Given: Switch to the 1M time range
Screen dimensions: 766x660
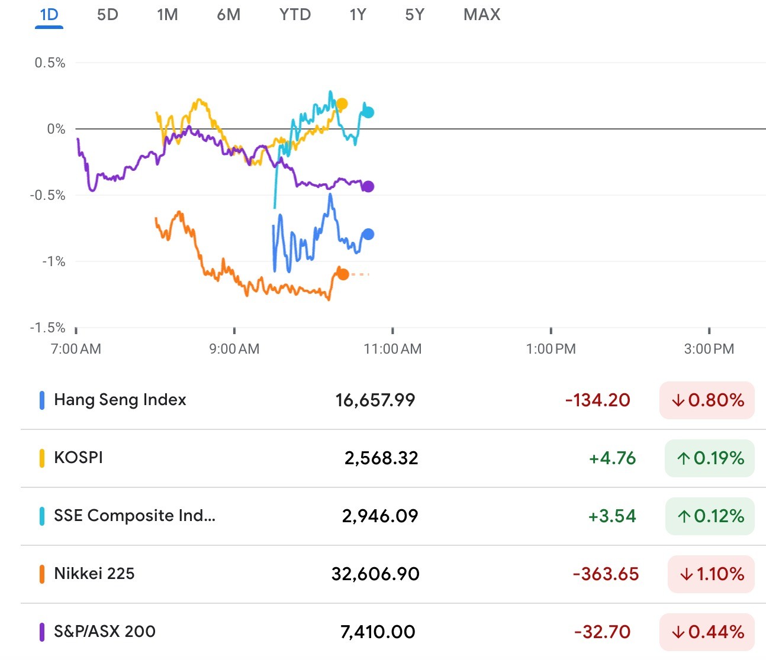Looking at the screenshot, I should (168, 14).
